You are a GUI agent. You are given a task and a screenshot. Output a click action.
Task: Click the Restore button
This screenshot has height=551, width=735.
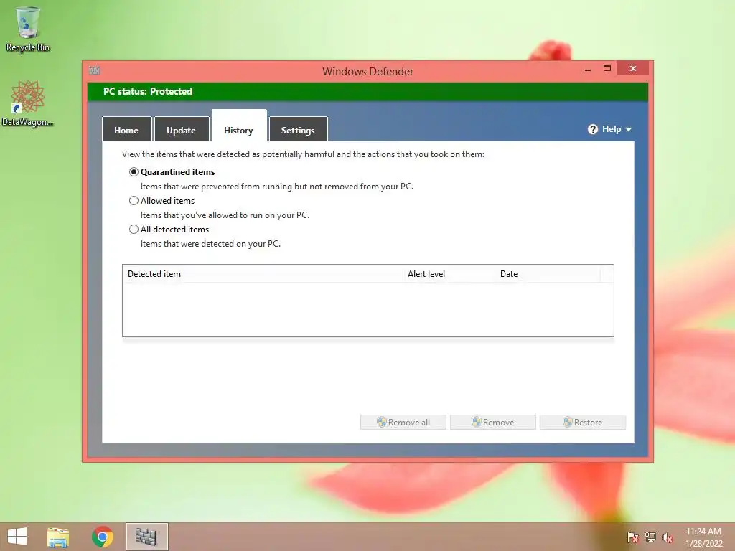click(x=583, y=422)
